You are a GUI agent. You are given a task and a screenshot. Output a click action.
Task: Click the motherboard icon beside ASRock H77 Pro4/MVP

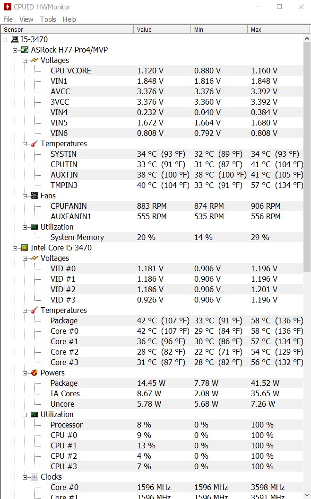[x=24, y=50]
